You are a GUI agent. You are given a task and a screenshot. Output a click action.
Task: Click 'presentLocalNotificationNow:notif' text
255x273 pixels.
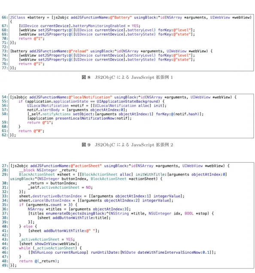[x=92, y=118]
